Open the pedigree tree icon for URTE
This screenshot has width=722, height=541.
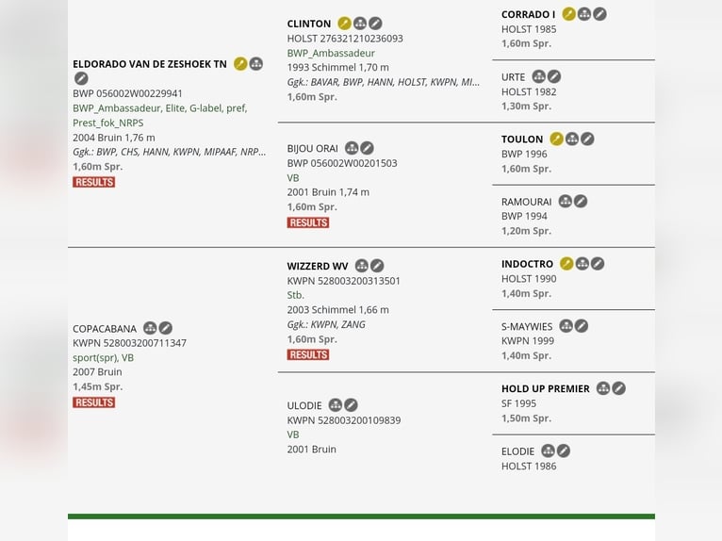(539, 76)
